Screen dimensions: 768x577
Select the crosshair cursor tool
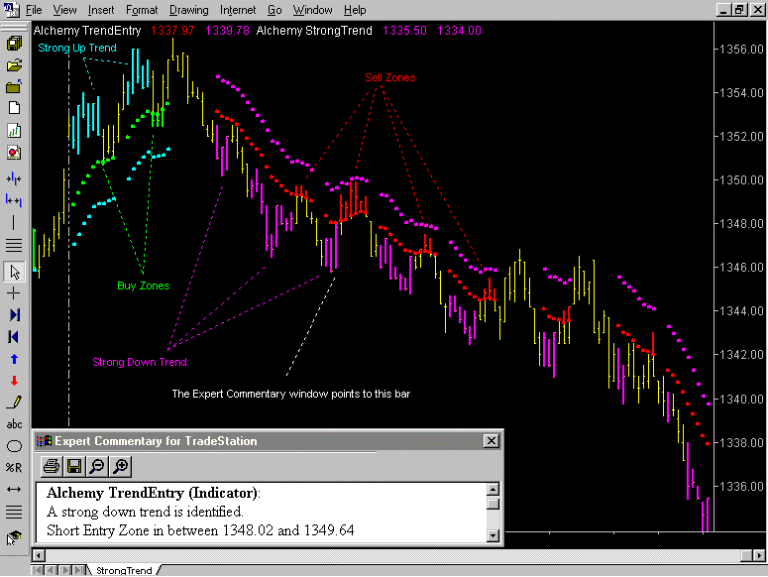point(14,293)
